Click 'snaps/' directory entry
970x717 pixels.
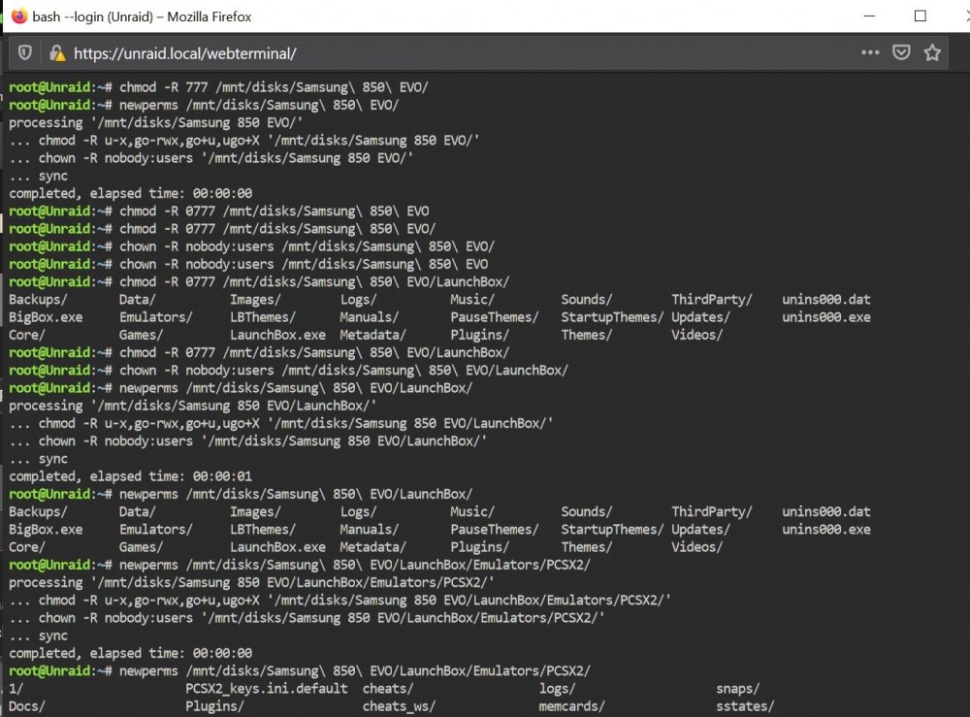click(x=737, y=689)
